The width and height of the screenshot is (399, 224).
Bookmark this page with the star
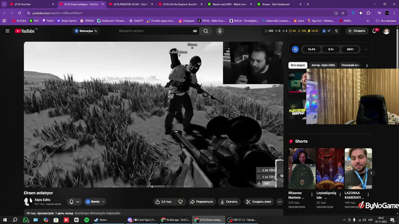pos(343,13)
